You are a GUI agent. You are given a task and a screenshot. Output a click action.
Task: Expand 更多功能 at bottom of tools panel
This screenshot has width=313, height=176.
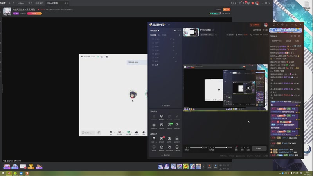tap(165, 155)
